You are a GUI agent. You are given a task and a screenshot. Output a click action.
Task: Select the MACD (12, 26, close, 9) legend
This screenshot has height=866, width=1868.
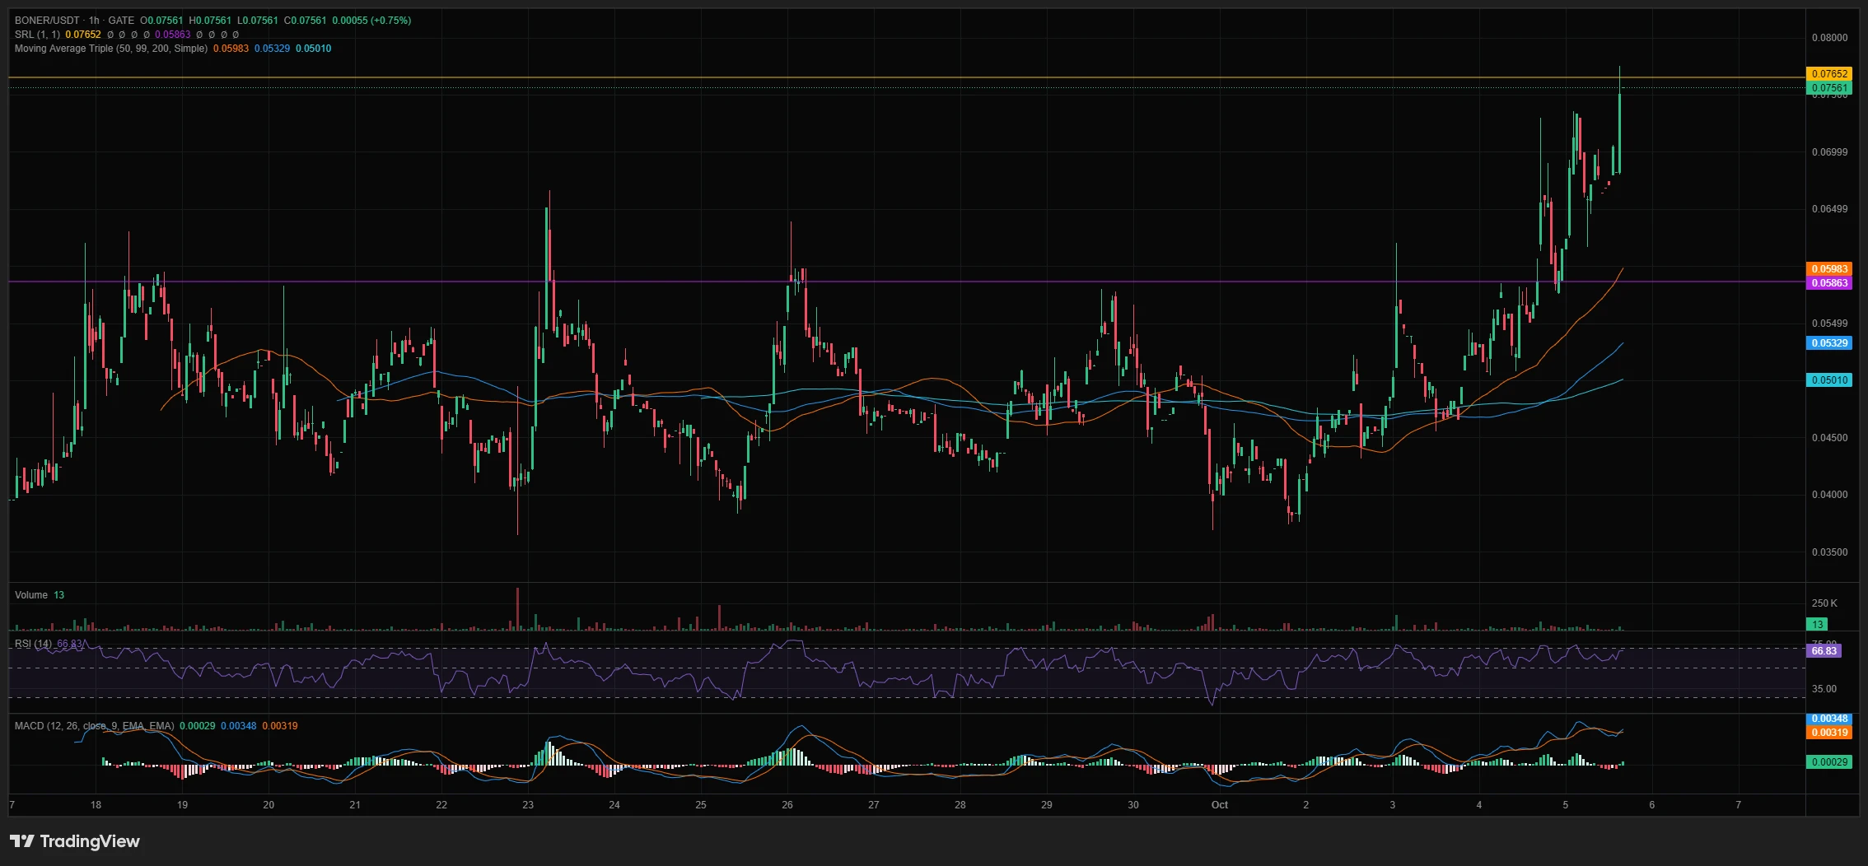point(95,726)
